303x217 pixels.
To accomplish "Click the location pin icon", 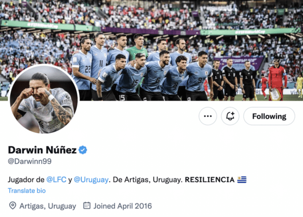I will 13,206.
